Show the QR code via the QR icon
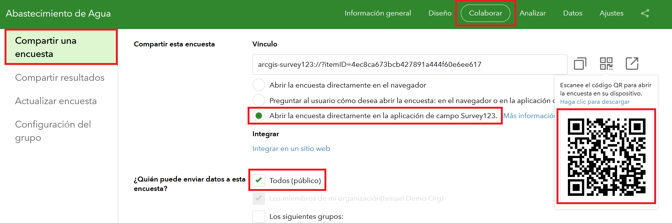 point(606,64)
